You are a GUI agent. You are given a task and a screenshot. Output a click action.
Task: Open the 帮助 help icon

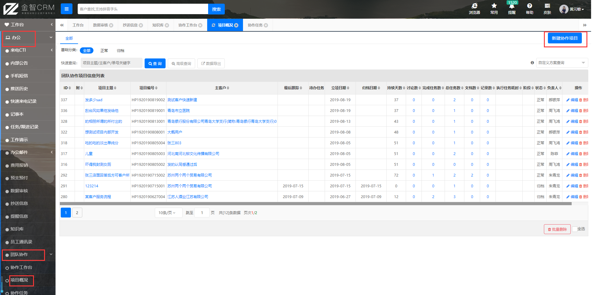pos(529,9)
